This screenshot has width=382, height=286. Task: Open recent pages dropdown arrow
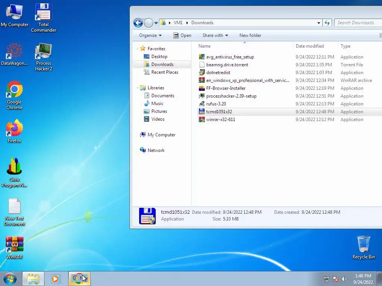click(x=156, y=23)
